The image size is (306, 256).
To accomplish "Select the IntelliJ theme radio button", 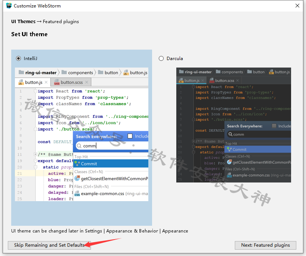I will (19, 59).
